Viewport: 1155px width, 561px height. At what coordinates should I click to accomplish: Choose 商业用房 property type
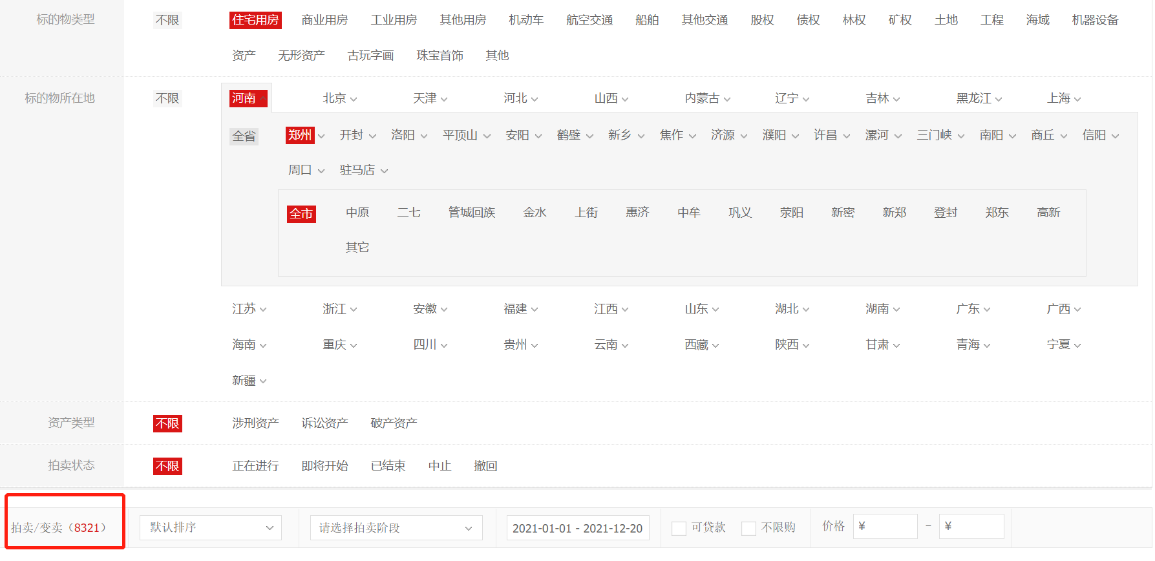(x=324, y=20)
